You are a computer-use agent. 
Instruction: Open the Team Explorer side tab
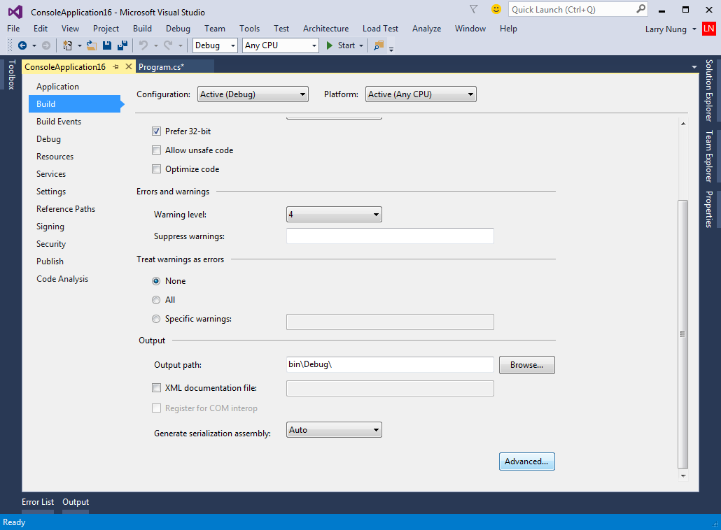point(710,156)
